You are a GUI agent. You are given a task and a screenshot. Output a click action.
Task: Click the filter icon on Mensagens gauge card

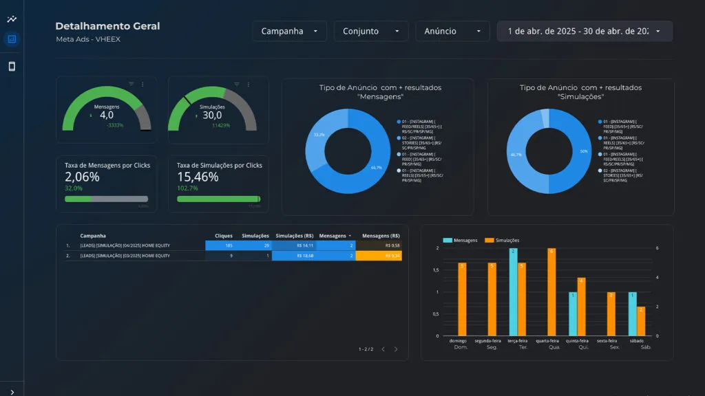click(x=131, y=84)
